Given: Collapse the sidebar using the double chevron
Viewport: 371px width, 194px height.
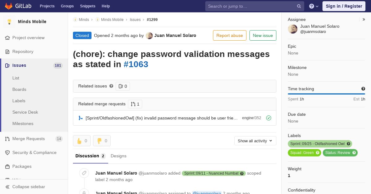Looking at the screenshot, I should coord(7,187).
